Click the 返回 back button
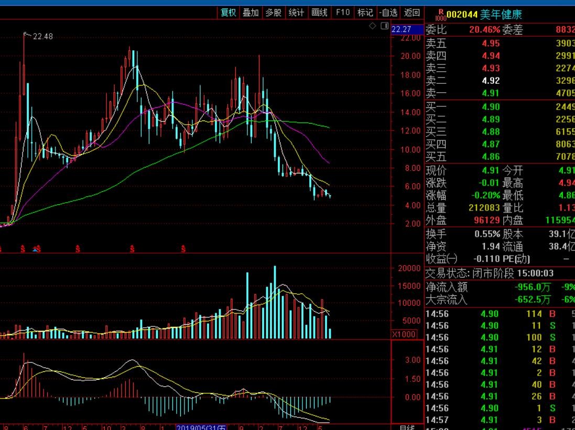The width and height of the screenshot is (575, 430). pos(412,13)
